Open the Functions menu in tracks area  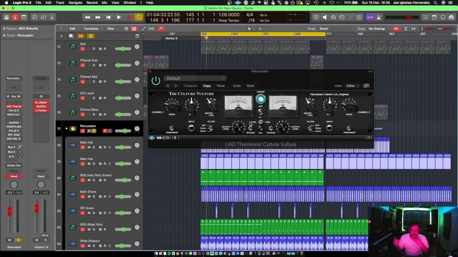(x=91, y=29)
